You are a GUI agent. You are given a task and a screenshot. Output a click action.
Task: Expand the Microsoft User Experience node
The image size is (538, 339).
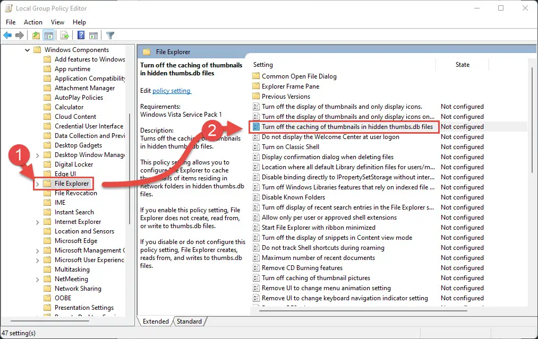[x=37, y=260]
